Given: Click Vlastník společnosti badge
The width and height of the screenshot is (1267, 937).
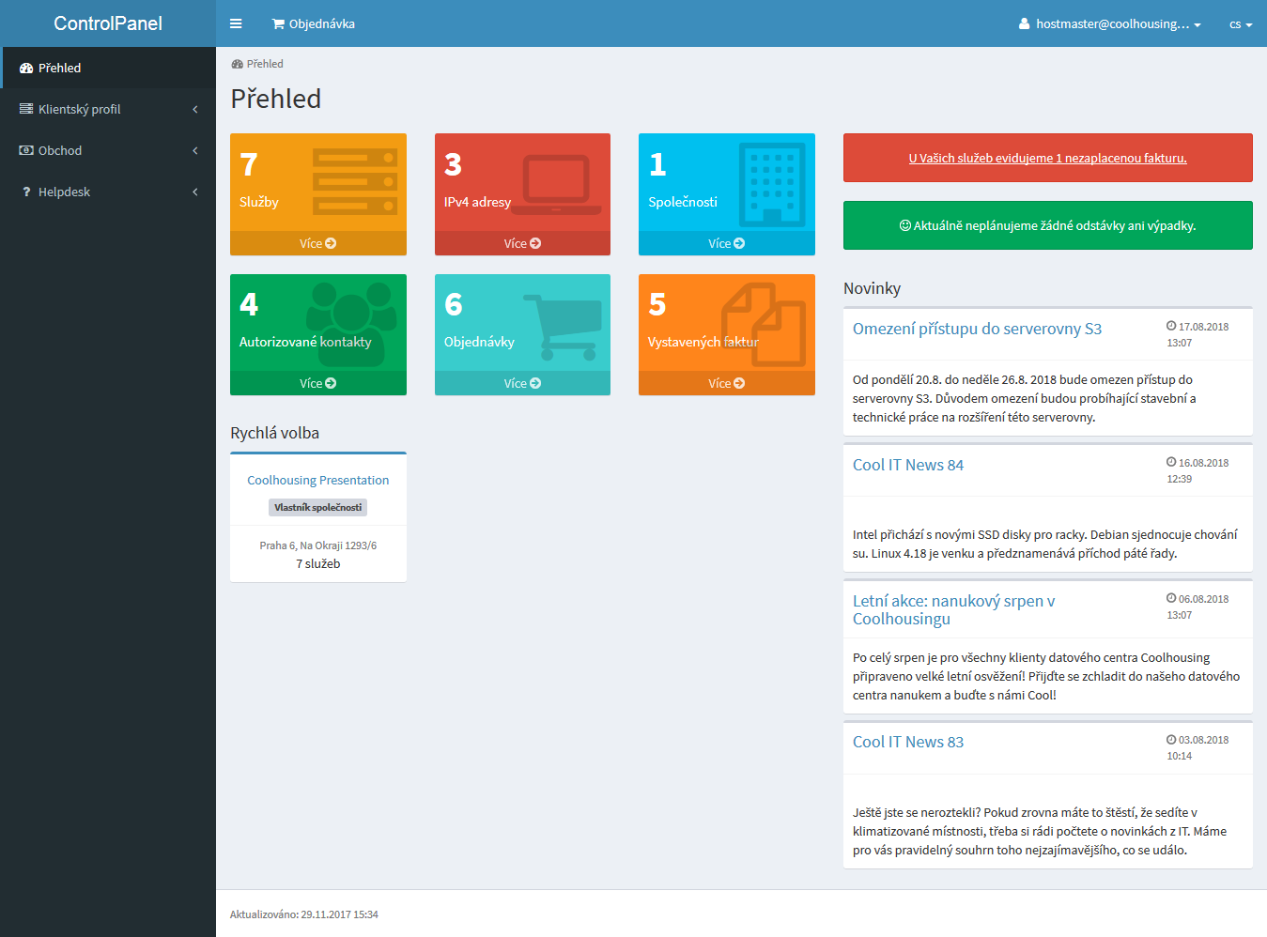Looking at the screenshot, I should 318,507.
